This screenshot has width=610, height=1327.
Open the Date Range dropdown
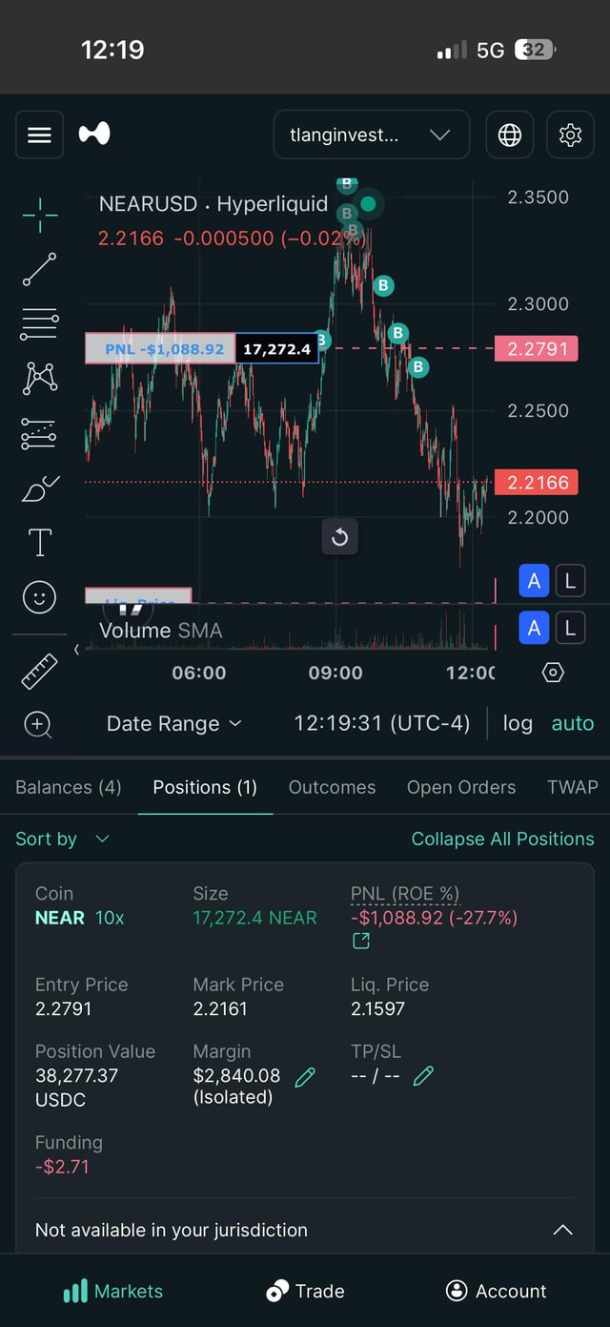pos(173,724)
